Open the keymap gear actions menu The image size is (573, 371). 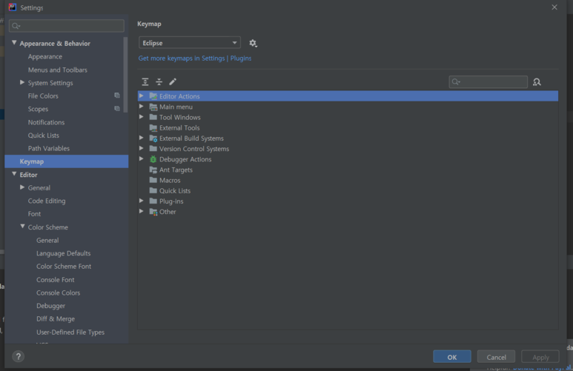point(253,43)
